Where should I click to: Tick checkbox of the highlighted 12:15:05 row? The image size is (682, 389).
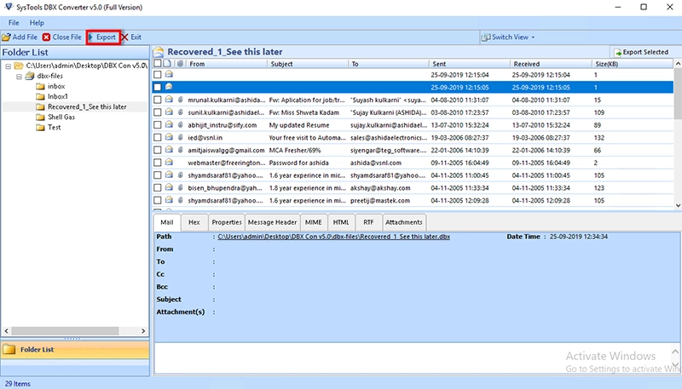point(158,88)
